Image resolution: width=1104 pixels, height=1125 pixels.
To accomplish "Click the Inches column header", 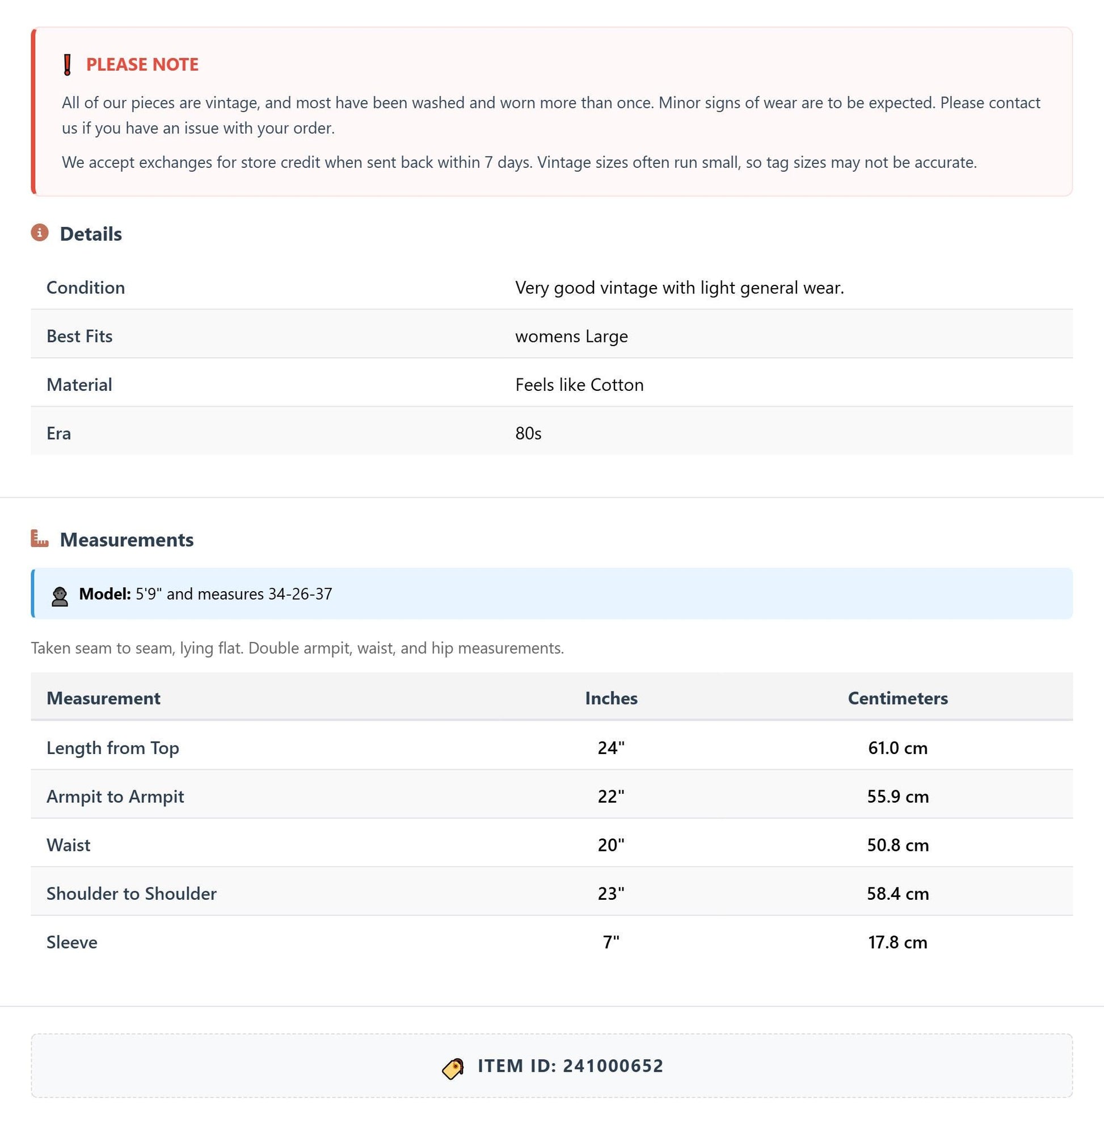I will (x=611, y=698).
